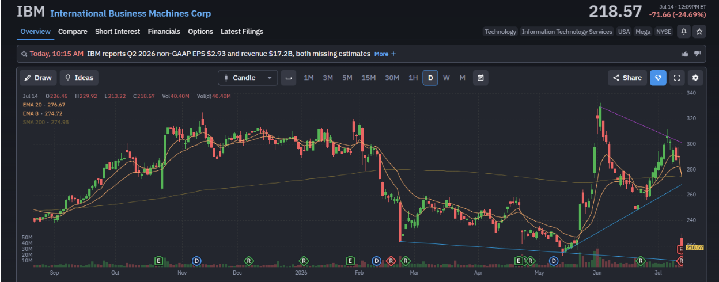Screen dimensions: 719x282
Task: Select the 3M timeframe
Action: [328, 78]
